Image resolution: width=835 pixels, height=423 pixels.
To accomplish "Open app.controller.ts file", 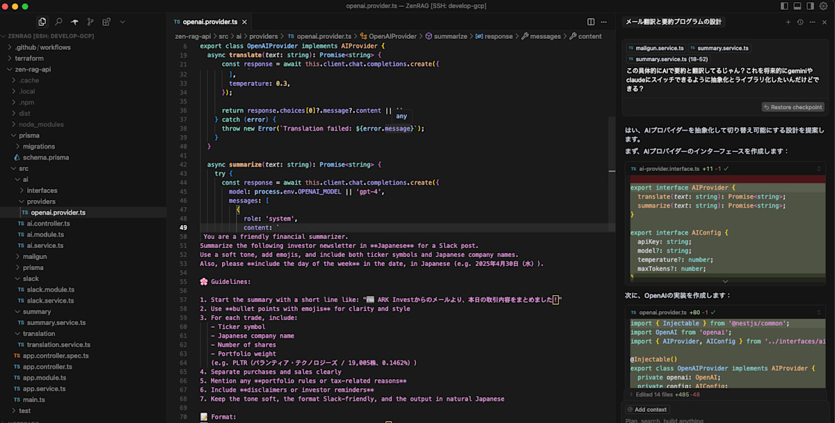I will [x=47, y=367].
